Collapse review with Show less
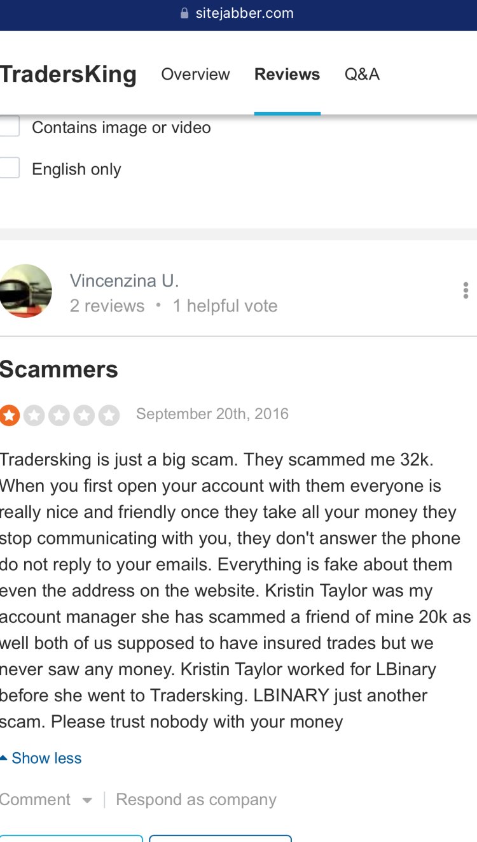This screenshot has width=477, height=842. point(46,758)
